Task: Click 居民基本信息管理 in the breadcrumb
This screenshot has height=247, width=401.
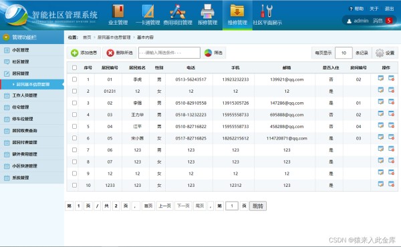Action: click(x=114, y=37)
